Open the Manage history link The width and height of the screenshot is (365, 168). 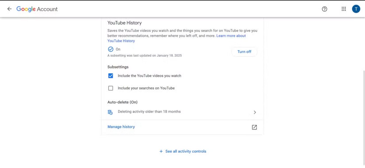point(121,127)
